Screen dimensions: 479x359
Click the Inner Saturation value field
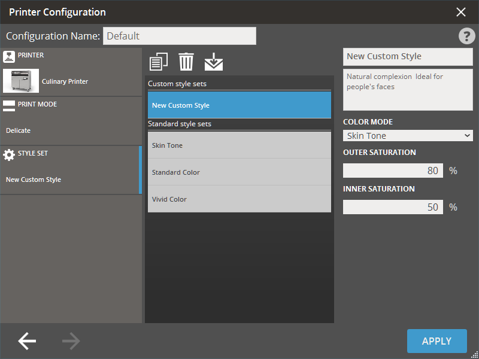pos(393,207)
